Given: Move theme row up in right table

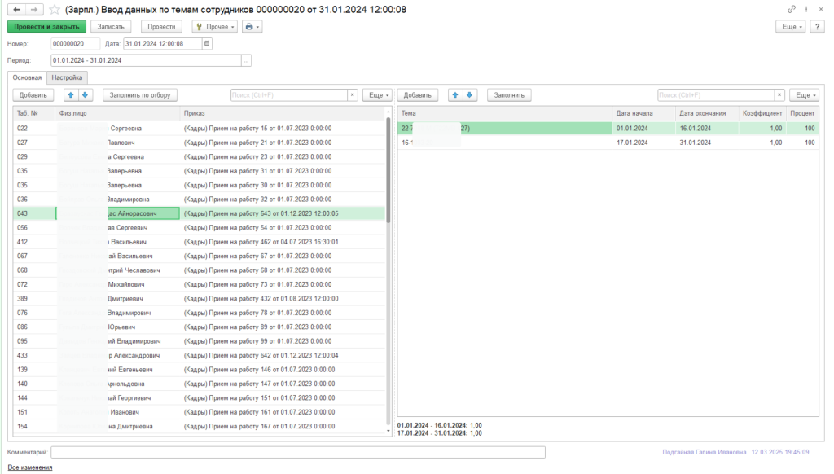Looking at the screenshot, I should pos(455,95).
